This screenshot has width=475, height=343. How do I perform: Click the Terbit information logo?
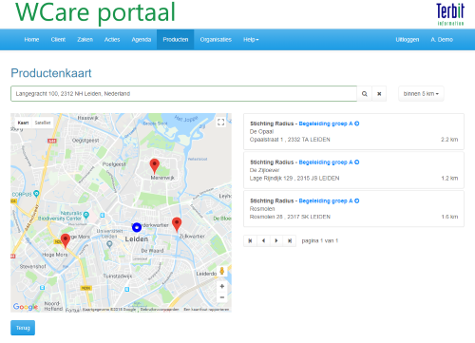point(450,14)
